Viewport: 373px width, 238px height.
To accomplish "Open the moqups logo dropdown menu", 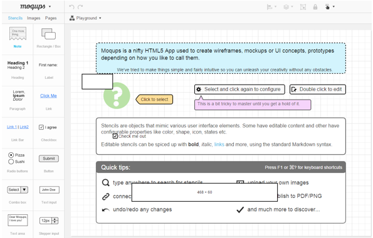I will 35,6.
